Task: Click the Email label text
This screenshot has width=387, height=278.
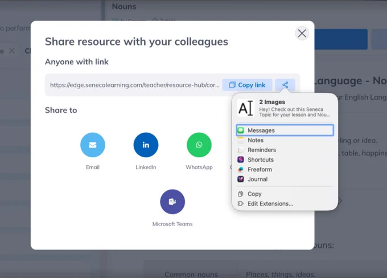Action: (93, 167)
